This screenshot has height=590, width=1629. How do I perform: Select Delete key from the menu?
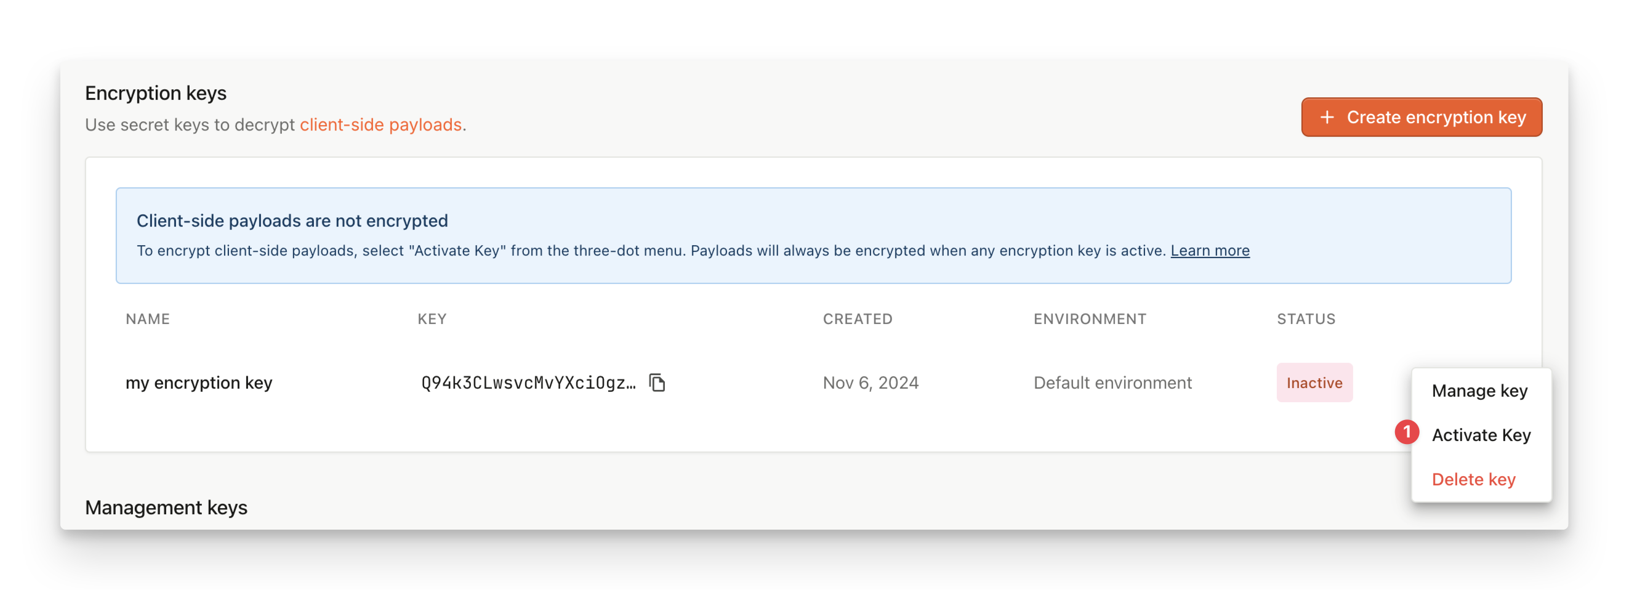pos(1473,479)
